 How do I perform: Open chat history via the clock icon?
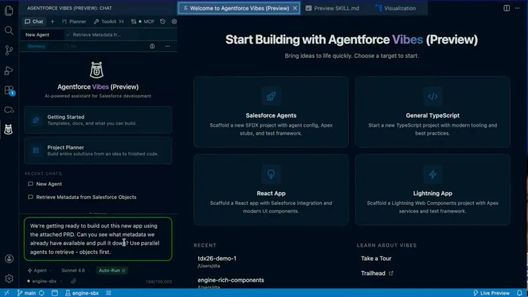pos(162,21)
